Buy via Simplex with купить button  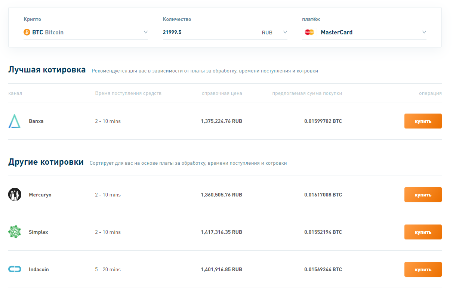pyautogui.click(x=423, y=232)
